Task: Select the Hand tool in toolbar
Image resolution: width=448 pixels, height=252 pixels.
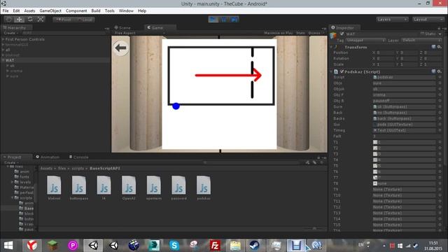Action: click(x=9, y=20)
